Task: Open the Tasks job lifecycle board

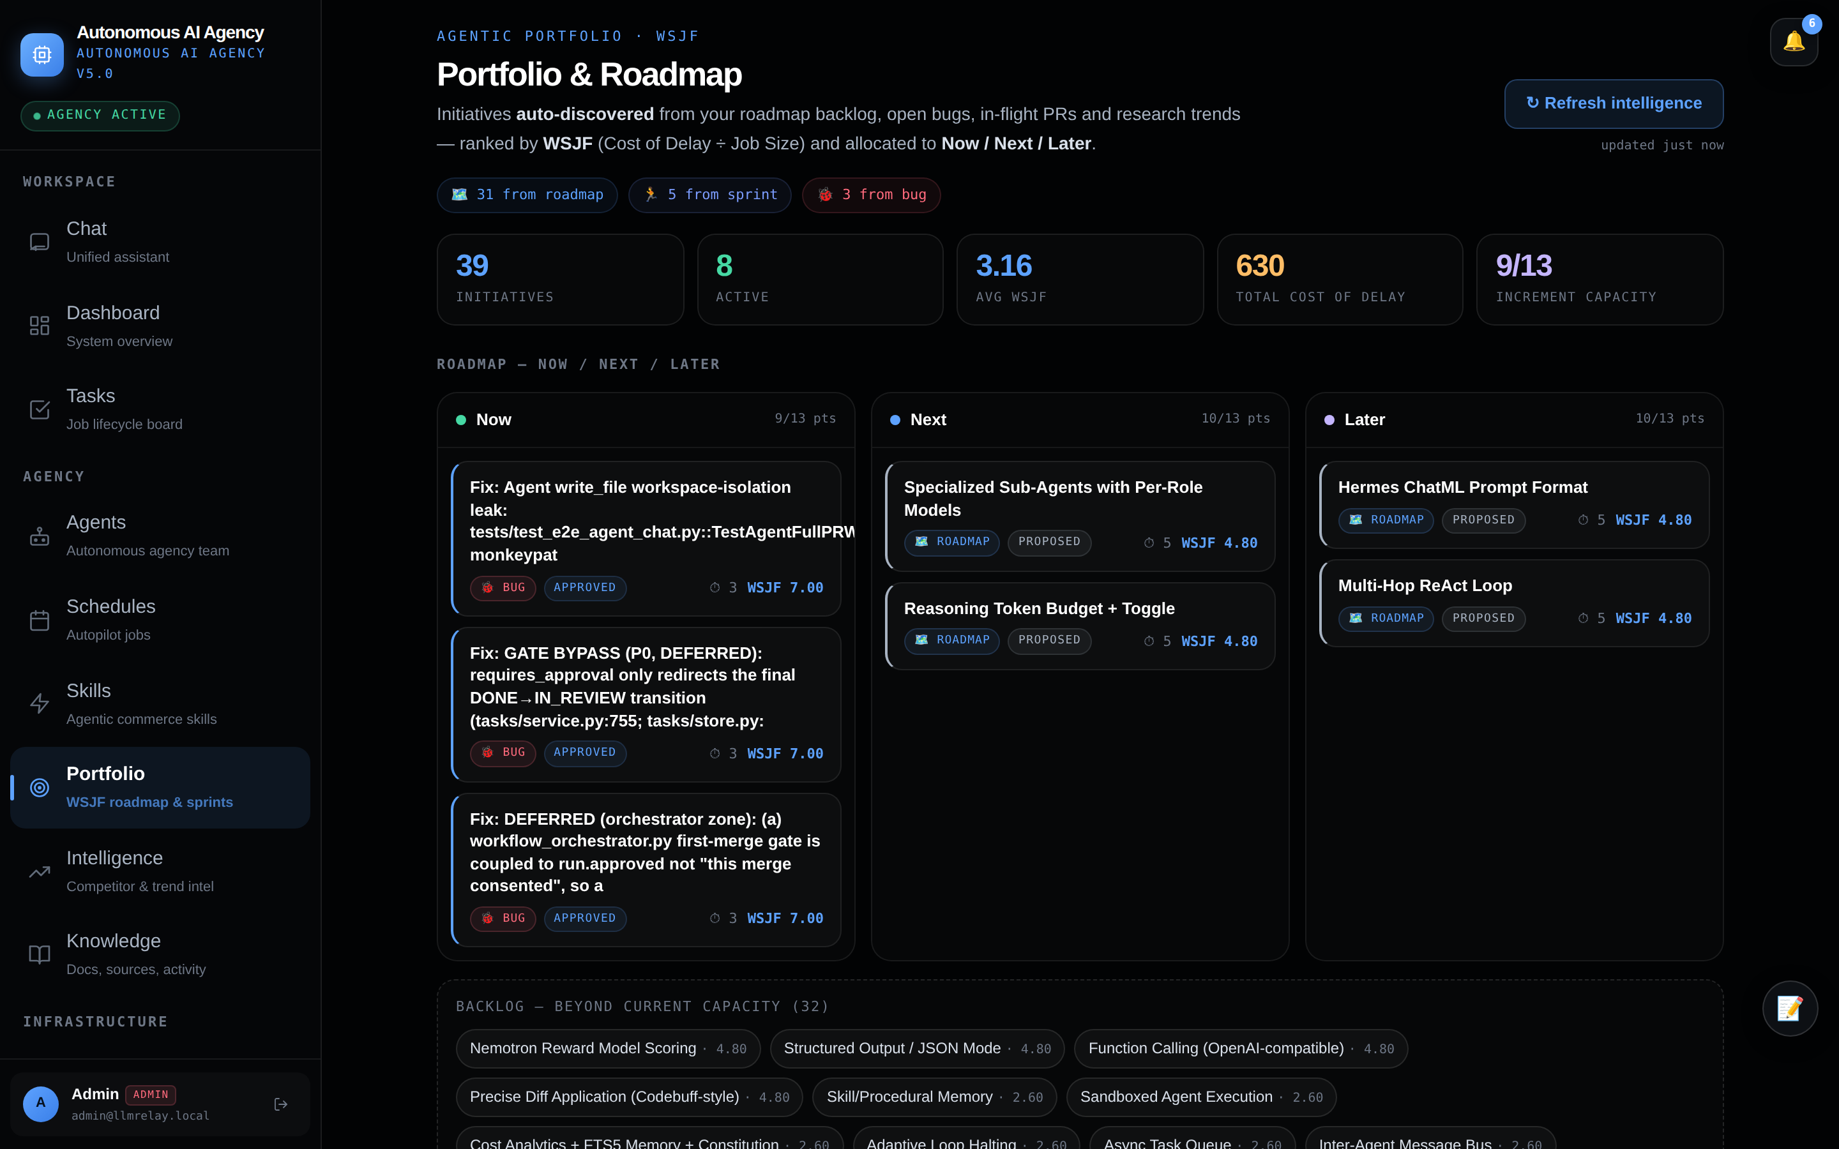Action: click(x=160, y=410)
